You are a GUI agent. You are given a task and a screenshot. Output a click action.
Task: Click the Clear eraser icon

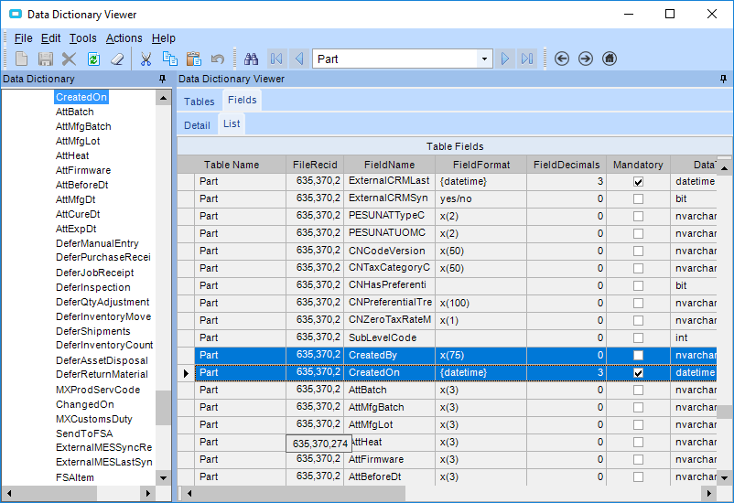point(116,59)
